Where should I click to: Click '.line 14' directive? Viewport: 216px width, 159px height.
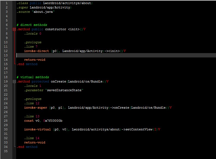point(32,138)
